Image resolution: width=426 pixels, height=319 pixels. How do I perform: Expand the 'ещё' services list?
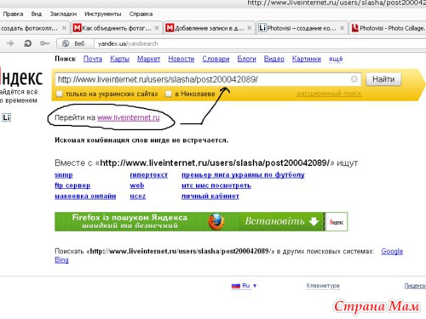pyautogui.click(x=336, y=59)
